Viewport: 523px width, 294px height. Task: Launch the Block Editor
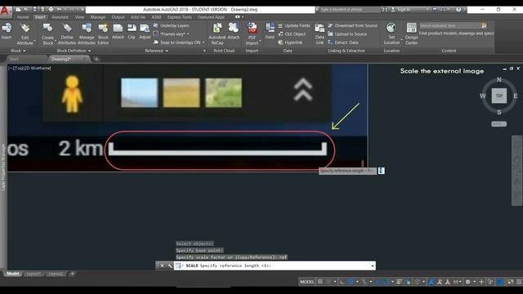(x=103, y=29)
